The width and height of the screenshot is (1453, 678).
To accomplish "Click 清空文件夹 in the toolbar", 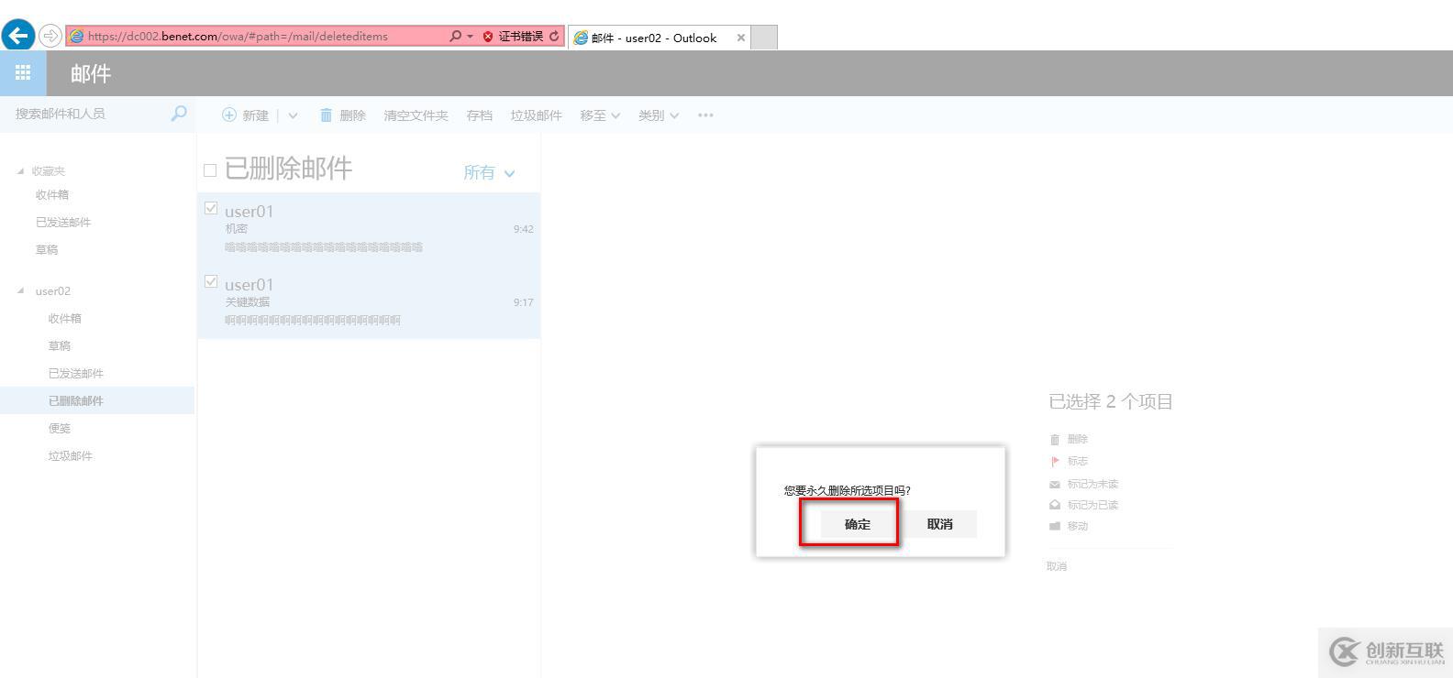I will (x=416, y=115).
